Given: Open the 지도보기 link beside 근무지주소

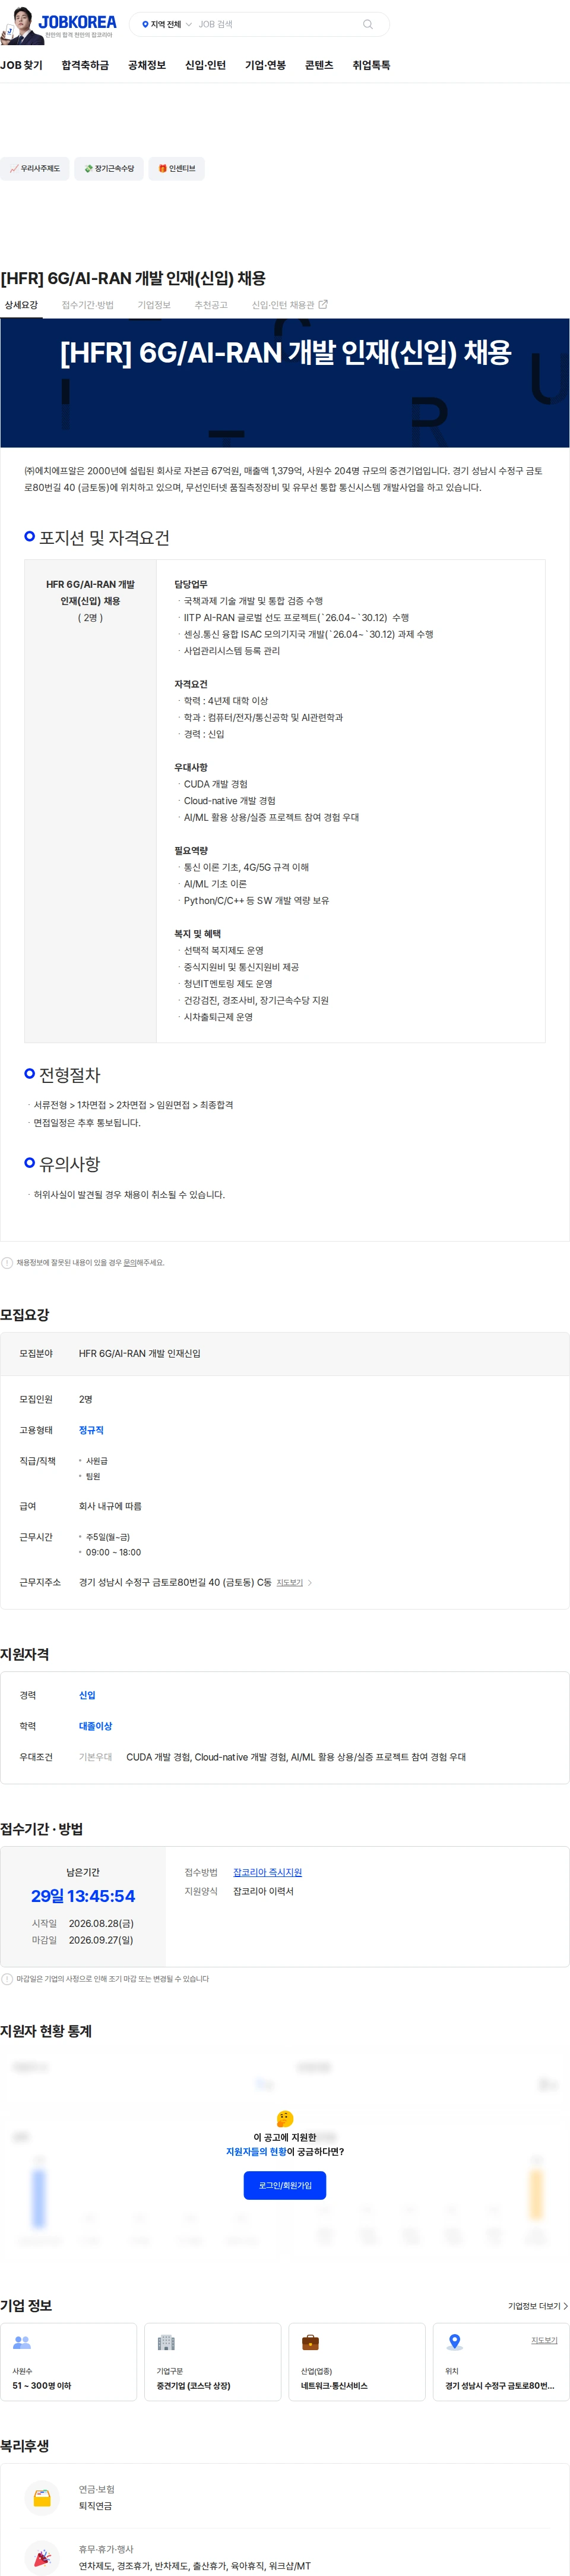Looking at the screenshot, I should coord(290,1583).
